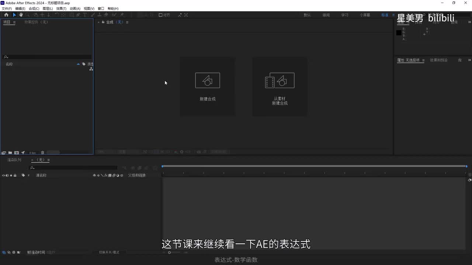Switch to 效果和预设 tab
The height and width of the screenshot is (265, 472).
[439, 60]
